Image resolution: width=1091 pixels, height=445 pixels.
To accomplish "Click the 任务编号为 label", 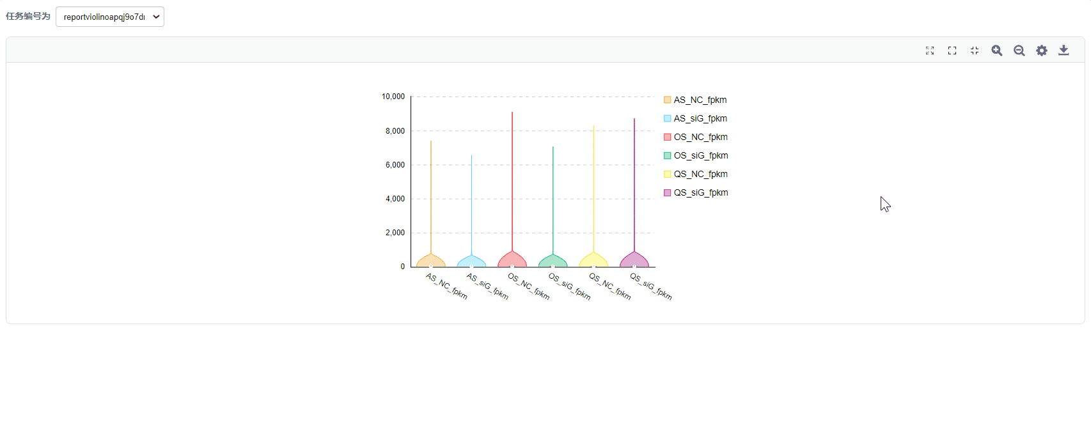I will tap(28, 17).
